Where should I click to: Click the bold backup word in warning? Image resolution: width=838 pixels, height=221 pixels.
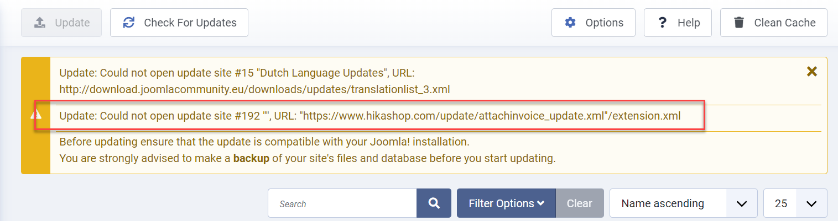pyautogui.click(x=251, y=159)
